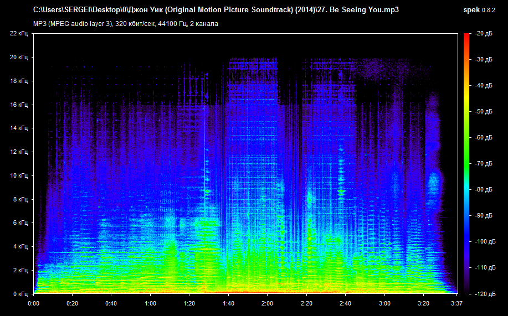Screen dimensions: 508x316
Task: Click the '16 кГц' frequency axis label
Action: pyautogui.click(x=19, y=105)
